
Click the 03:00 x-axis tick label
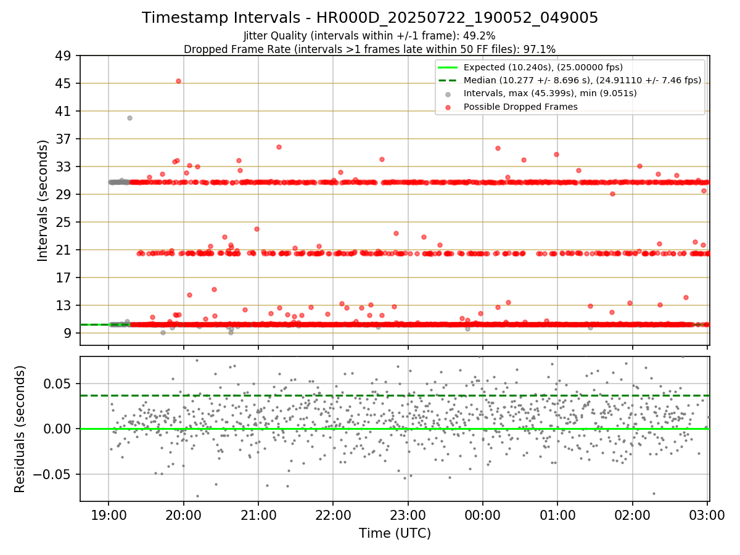tap(707, 516)
